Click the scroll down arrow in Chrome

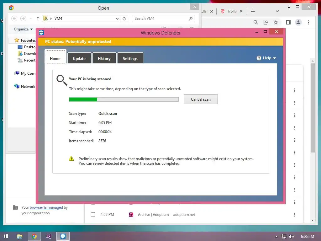point(313,220)
